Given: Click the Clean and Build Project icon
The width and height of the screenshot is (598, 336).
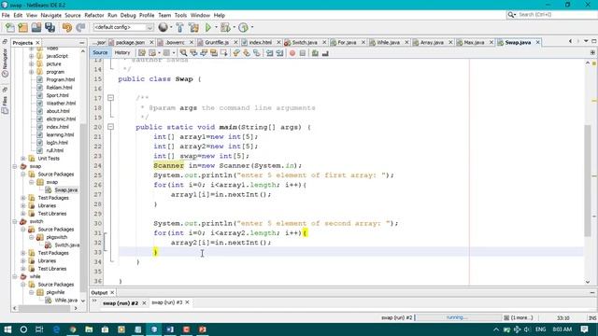Looking at the screenshot, I should [193, 27].
